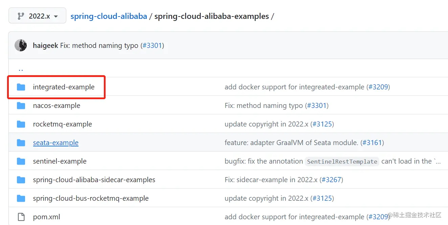448x225 pixels.
Task: Open the nacos-example folder
Action: click(57, 106)
